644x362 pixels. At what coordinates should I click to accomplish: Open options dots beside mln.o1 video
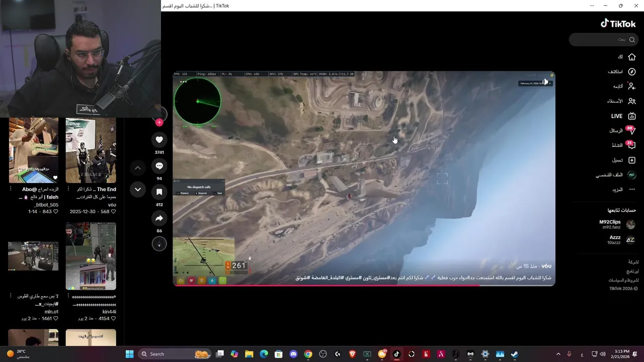(x=11, y=296)
